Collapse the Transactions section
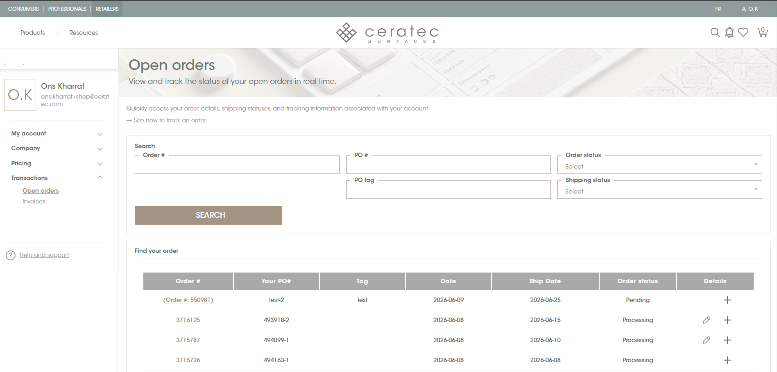Viewport: 777px width, 372px height. tap(57, 178)
